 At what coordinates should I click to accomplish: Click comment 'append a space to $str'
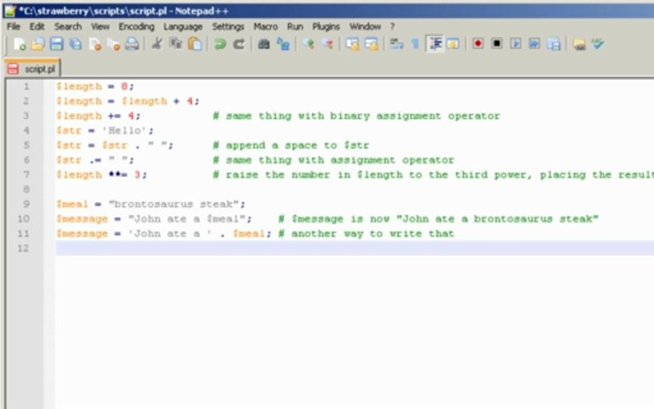coord(297,145)
